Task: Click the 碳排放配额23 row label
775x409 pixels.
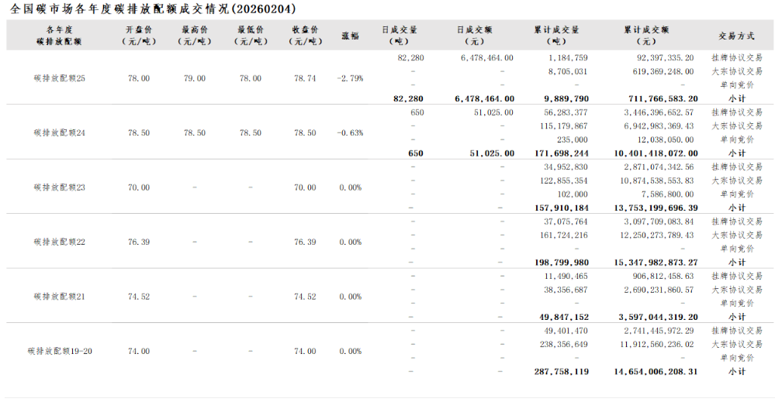Action: click(60, 187)
